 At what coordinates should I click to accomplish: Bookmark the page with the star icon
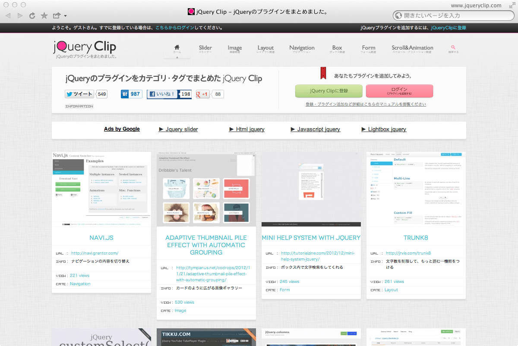[x=44, y=16]
